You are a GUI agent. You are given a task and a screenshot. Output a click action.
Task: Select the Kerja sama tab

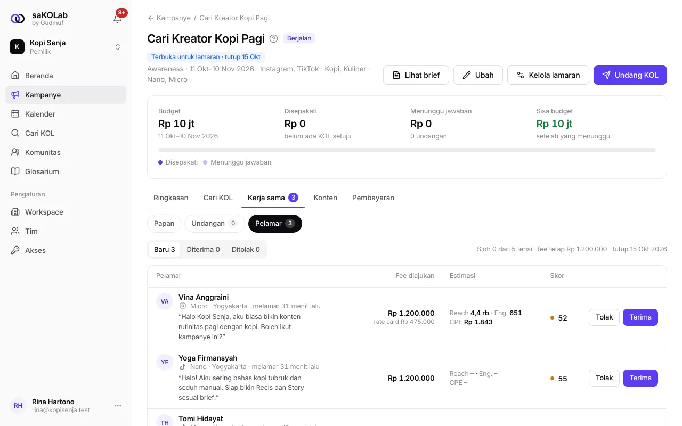pos(273,198)
